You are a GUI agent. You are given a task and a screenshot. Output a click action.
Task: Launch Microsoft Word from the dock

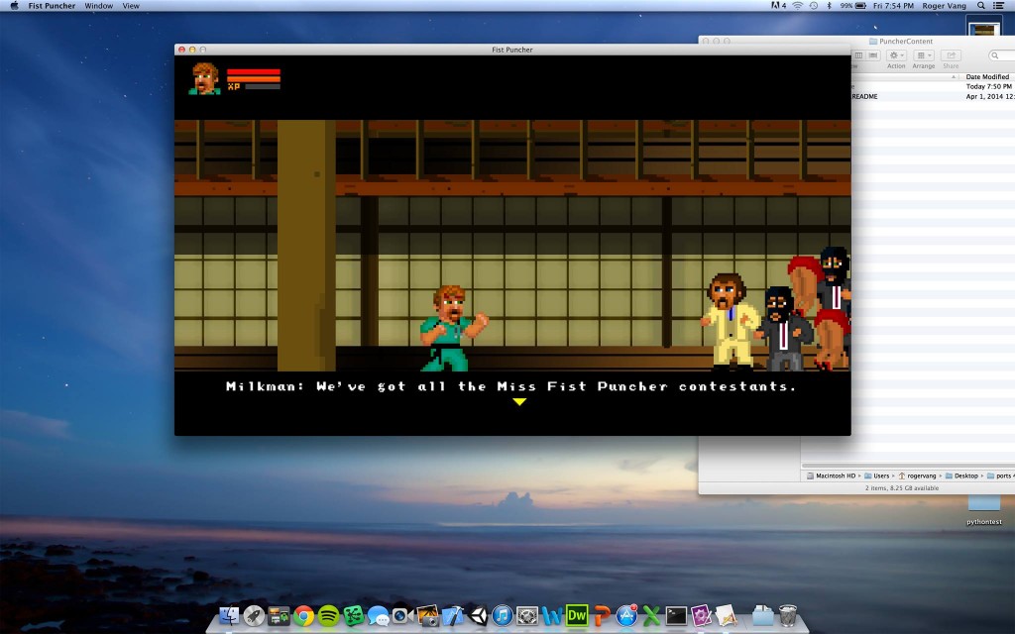pyautogui.click(x=552, y=615)
